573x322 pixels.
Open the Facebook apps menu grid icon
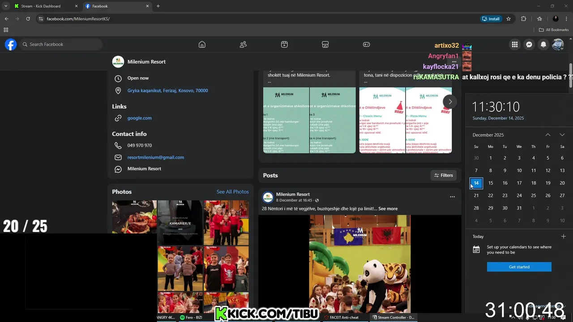[x=515, y=44]
